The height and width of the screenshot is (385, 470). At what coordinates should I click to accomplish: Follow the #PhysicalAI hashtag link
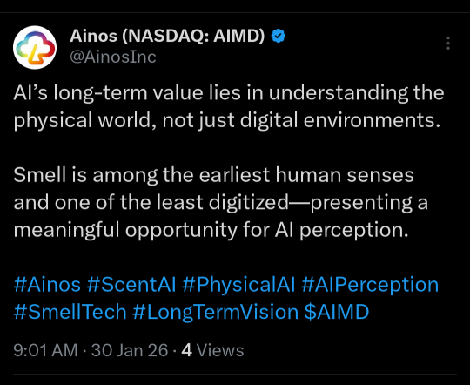[238, 284]
